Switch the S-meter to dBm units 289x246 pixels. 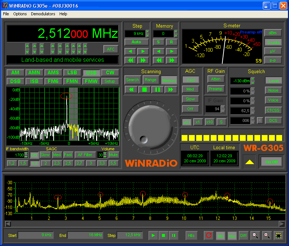(273, 33)
